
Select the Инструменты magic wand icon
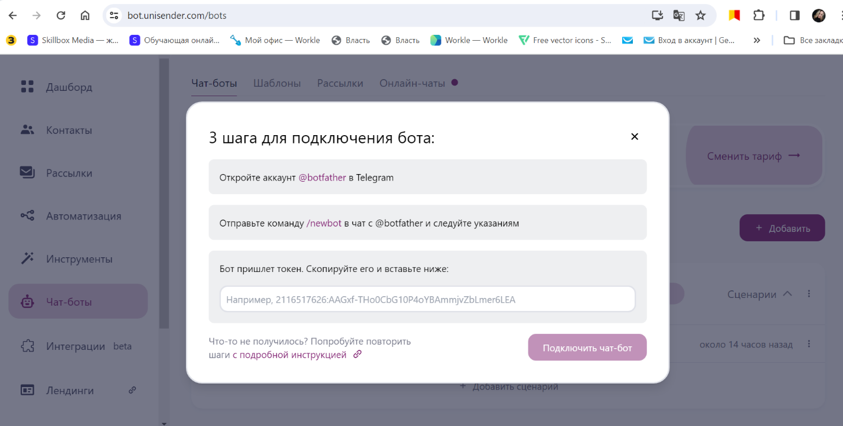pyautogui.click(x=27, y=258)
